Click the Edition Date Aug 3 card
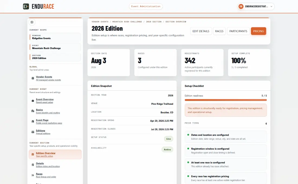298x184 pixels. click(x=109, y=63)
